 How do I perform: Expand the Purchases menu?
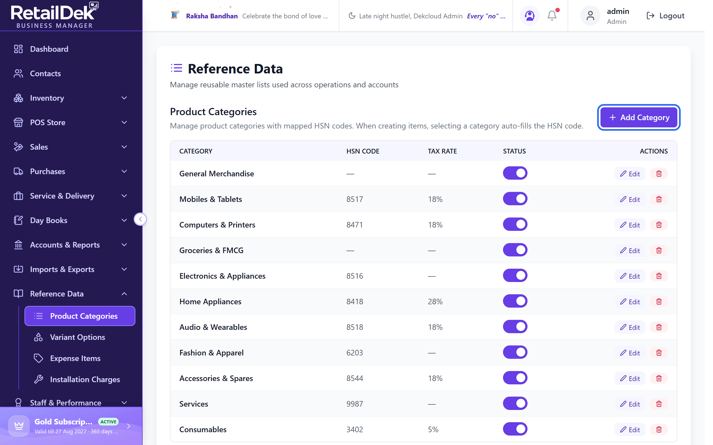pos(71,171)
